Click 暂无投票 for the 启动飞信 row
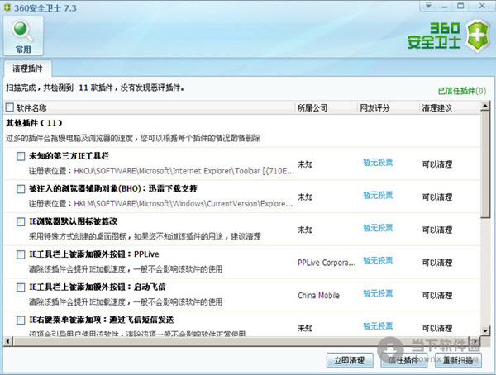This screenshot has width=496, height=375. tap(378, 293)
